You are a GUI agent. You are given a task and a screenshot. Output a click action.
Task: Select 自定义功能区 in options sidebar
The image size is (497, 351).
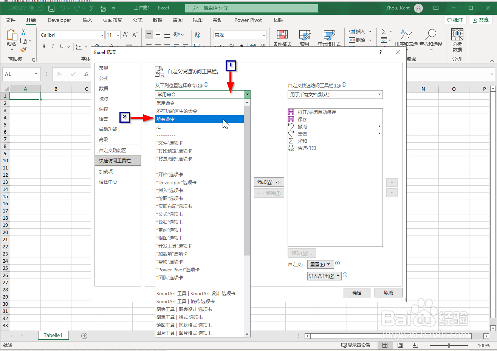(118, 150)
